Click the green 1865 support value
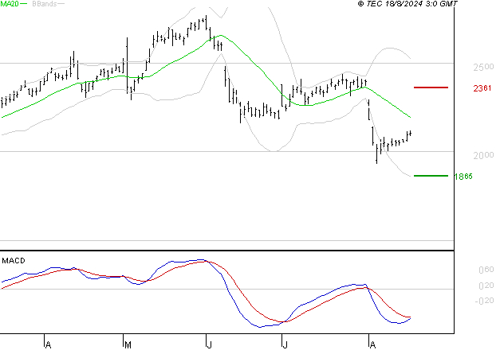Image resolution: width=500 pixels, height=350 pixels. coord(463,177)
